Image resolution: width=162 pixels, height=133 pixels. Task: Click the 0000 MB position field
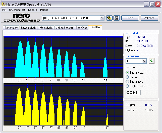point(133,93)
